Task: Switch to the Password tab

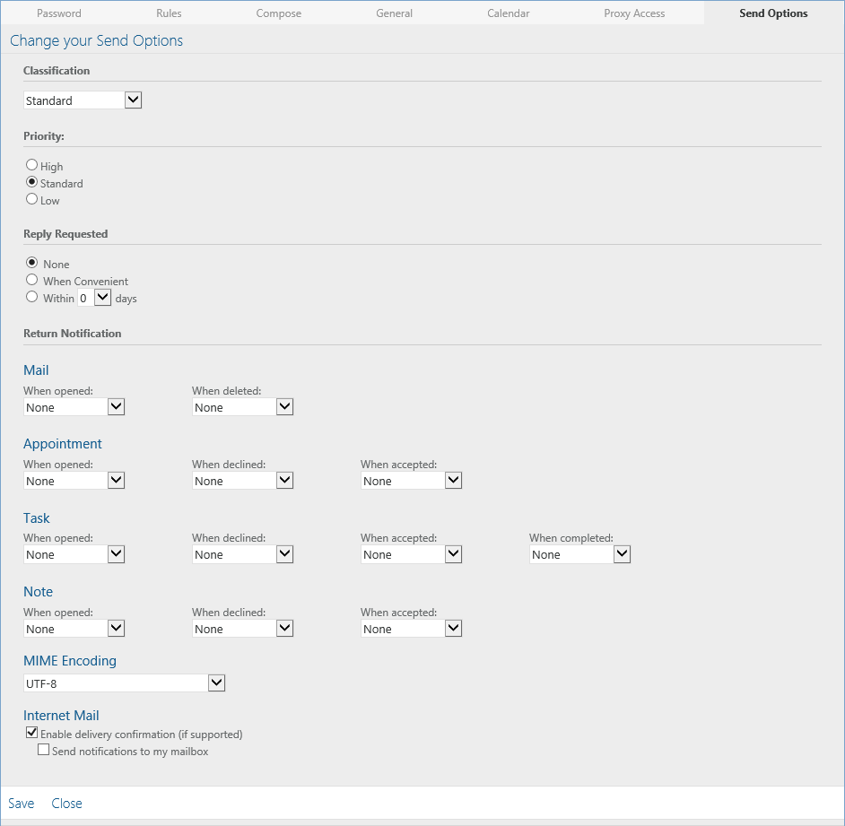Action: coord(58,13)
